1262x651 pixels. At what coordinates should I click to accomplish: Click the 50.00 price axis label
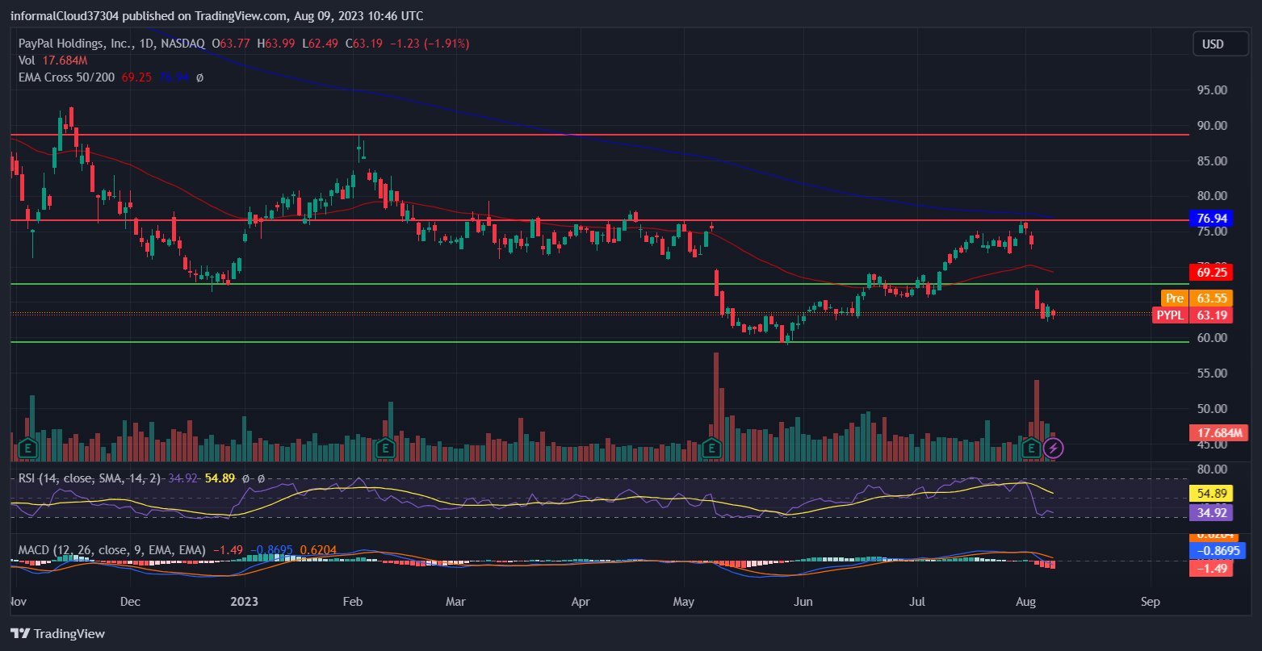pos(1212,408)
